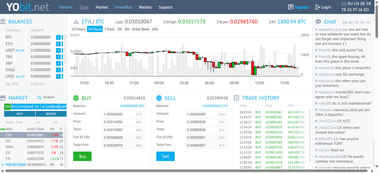Click the Login arrow icon
Viewport: 379px width, 173px height.
point(318,7)
